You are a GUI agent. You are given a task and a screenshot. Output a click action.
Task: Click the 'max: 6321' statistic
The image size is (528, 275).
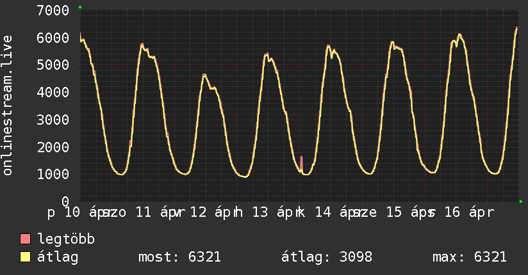click(470, 257)
